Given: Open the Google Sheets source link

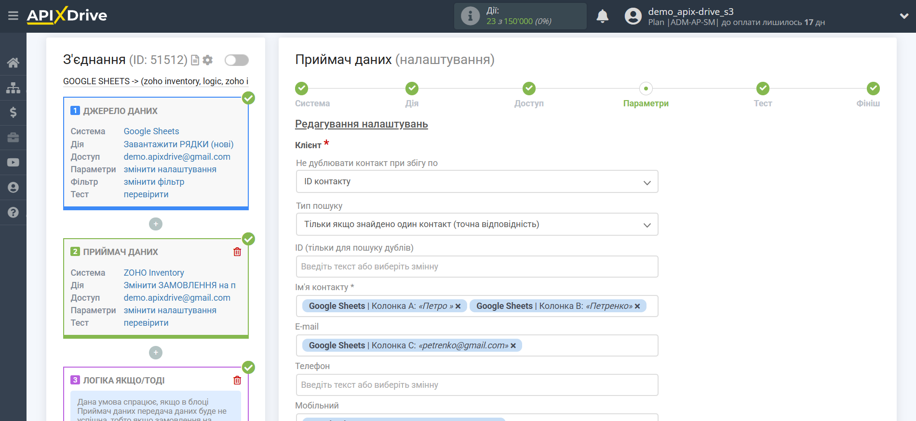Looking at the screenshot, I should [151, 131].
